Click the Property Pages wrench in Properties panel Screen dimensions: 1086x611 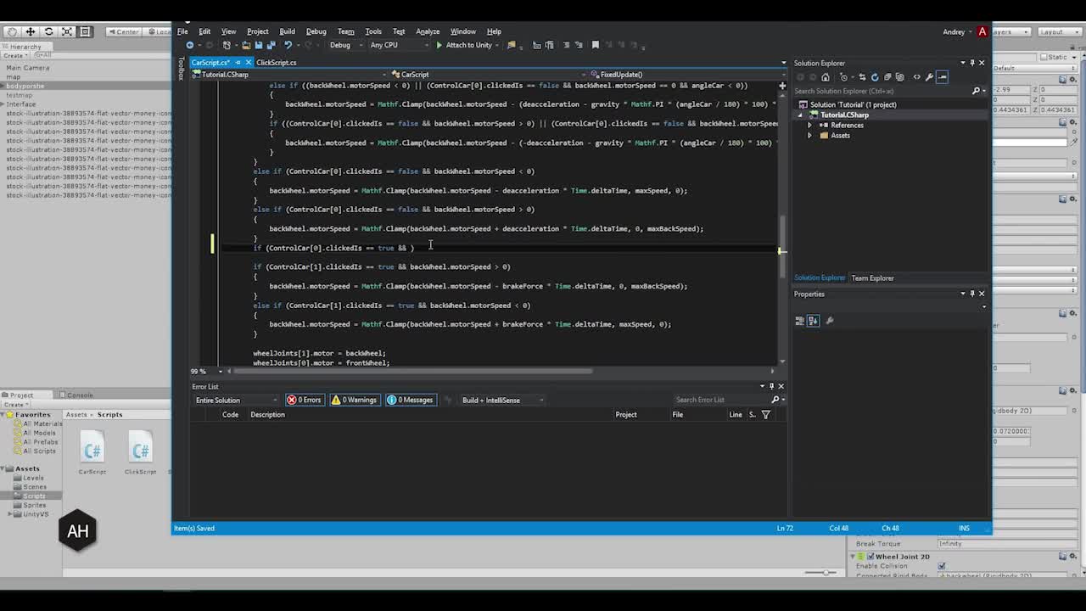(830, 321)
